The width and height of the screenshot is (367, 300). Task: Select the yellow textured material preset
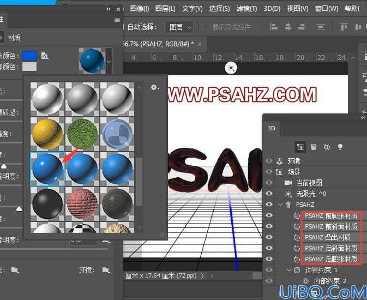pyautogui.click(x=47, y=134)
